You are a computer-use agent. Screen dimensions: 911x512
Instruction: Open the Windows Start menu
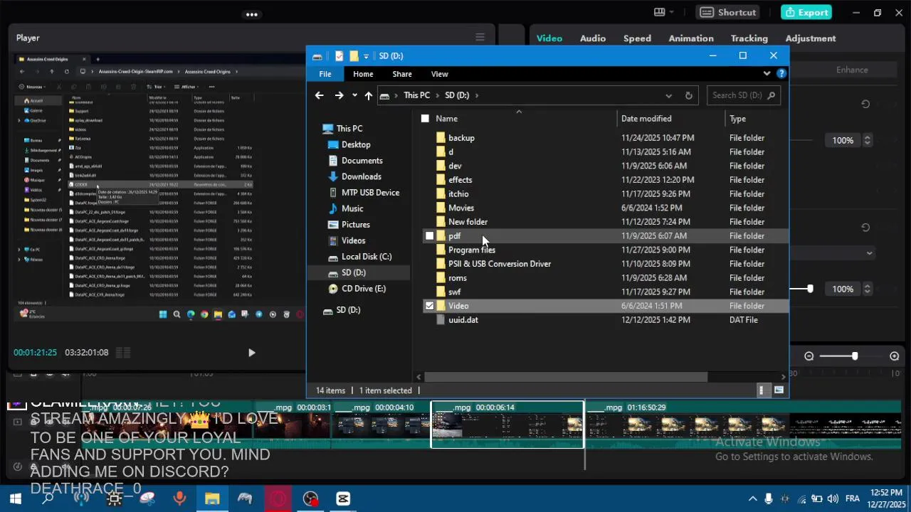15,498
